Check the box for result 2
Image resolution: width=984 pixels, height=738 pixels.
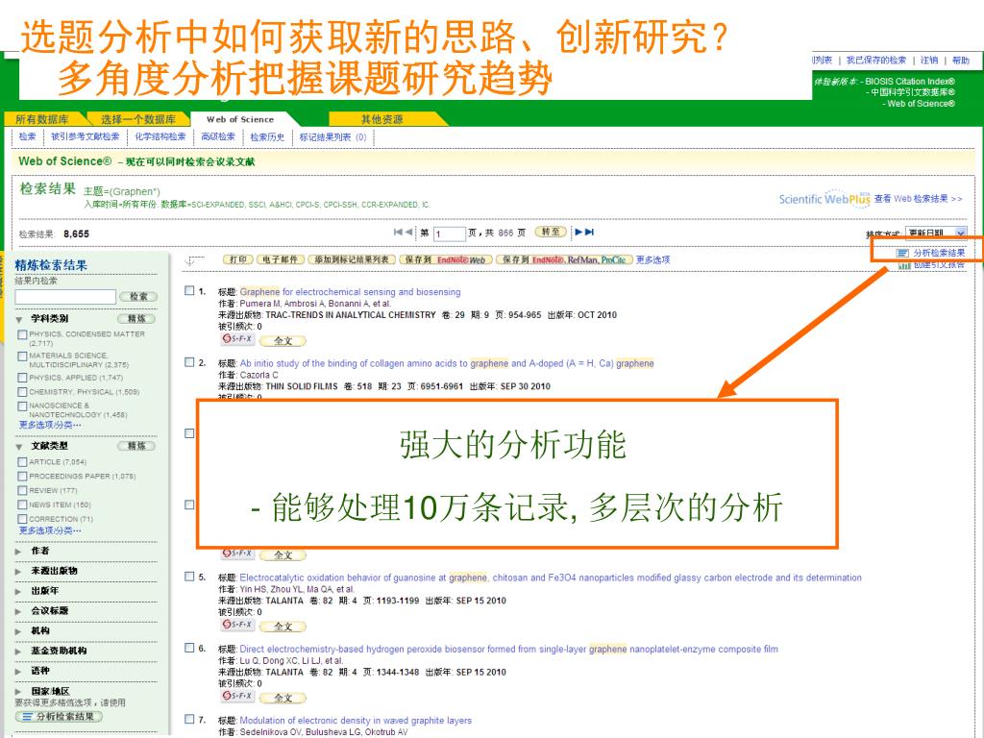(x=189, y=362)
